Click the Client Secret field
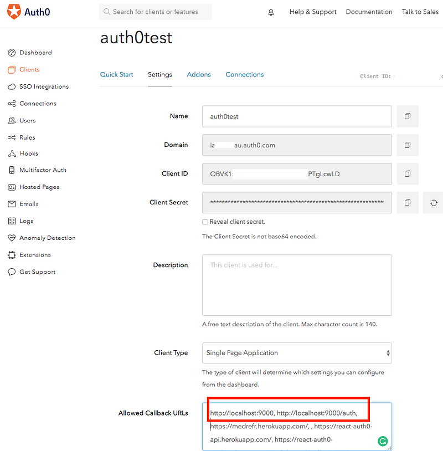Screen dimensions: 443x451 (x=297, y=202)
